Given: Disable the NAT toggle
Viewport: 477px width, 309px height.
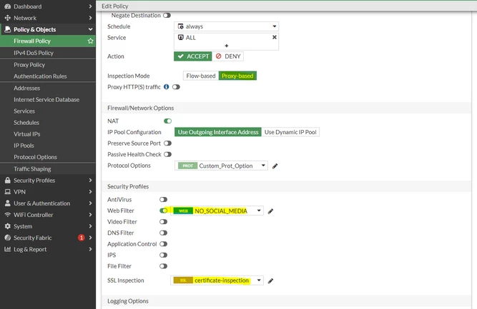Looking at the screenshot, I should 167,121.
